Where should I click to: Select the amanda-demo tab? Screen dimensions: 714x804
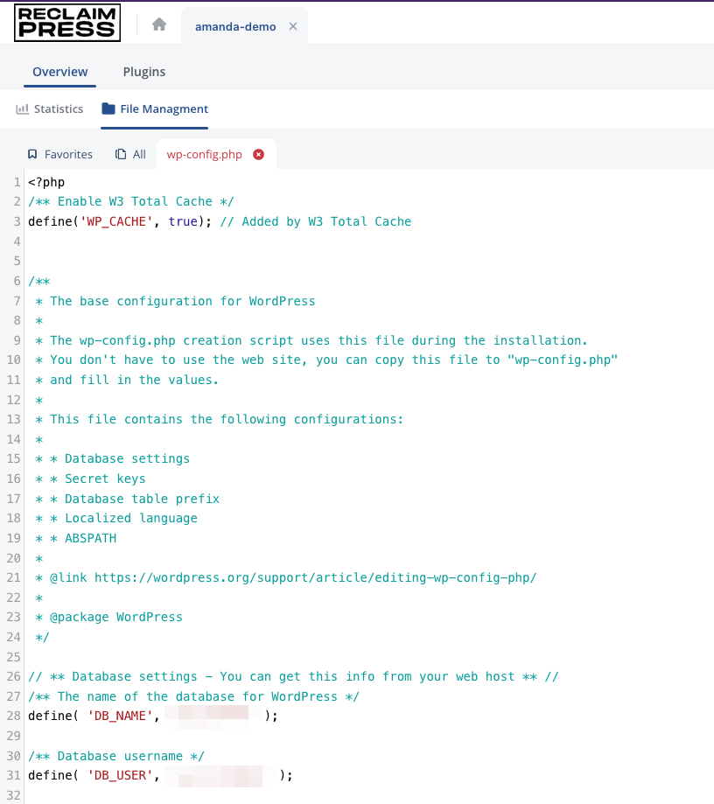[x=234, y=26]
